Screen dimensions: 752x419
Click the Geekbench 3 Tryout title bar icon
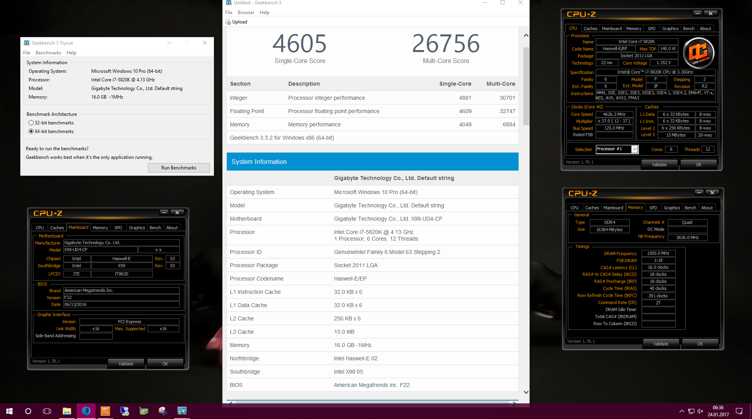click(27, 43)
